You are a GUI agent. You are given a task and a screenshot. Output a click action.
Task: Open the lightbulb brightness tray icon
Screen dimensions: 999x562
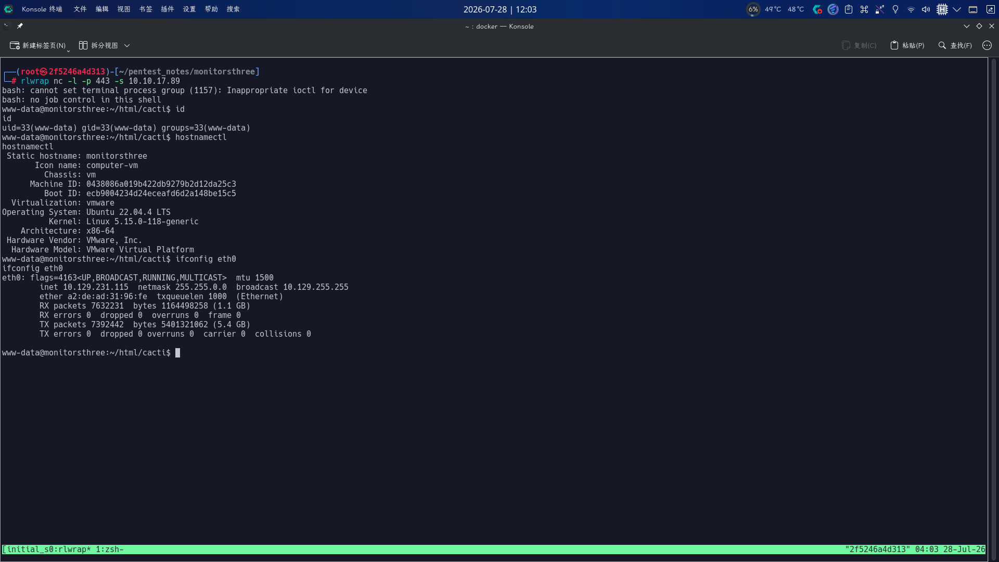[x=895, y=9]
